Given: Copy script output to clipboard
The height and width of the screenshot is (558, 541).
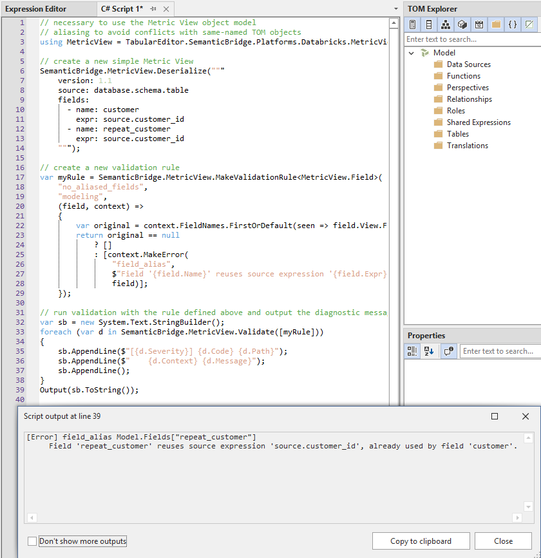Looking at the screenshot, I should pos(421,541).
